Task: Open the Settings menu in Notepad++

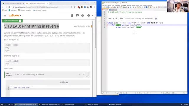Action: (129, 5)
